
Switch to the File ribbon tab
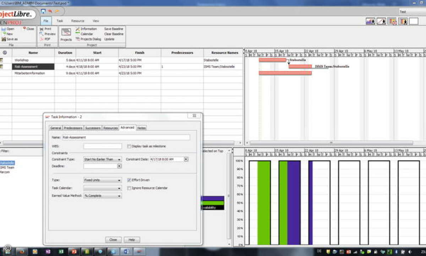pyautogui.click(x=46, y=21)
